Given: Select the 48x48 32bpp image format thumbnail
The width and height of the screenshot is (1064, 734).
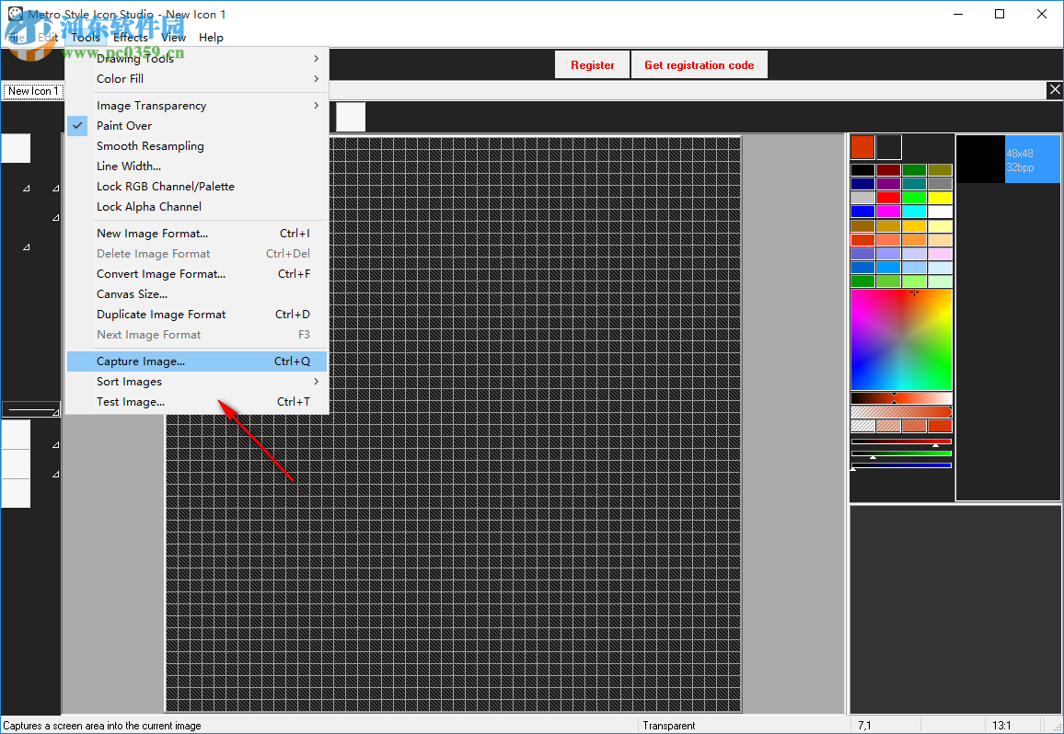Looking at the screenshot, I should (1008, 159).
